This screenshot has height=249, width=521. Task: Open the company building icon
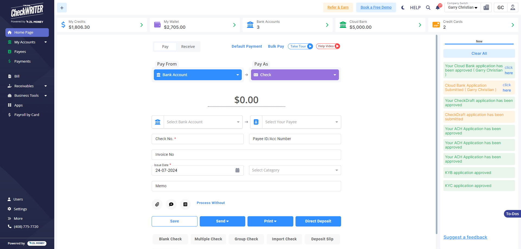click(x=486, y=8)
